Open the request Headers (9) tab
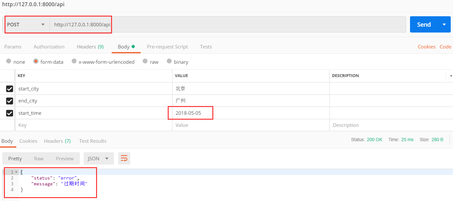This screenshot has height=201, width=453. point(90,47)
